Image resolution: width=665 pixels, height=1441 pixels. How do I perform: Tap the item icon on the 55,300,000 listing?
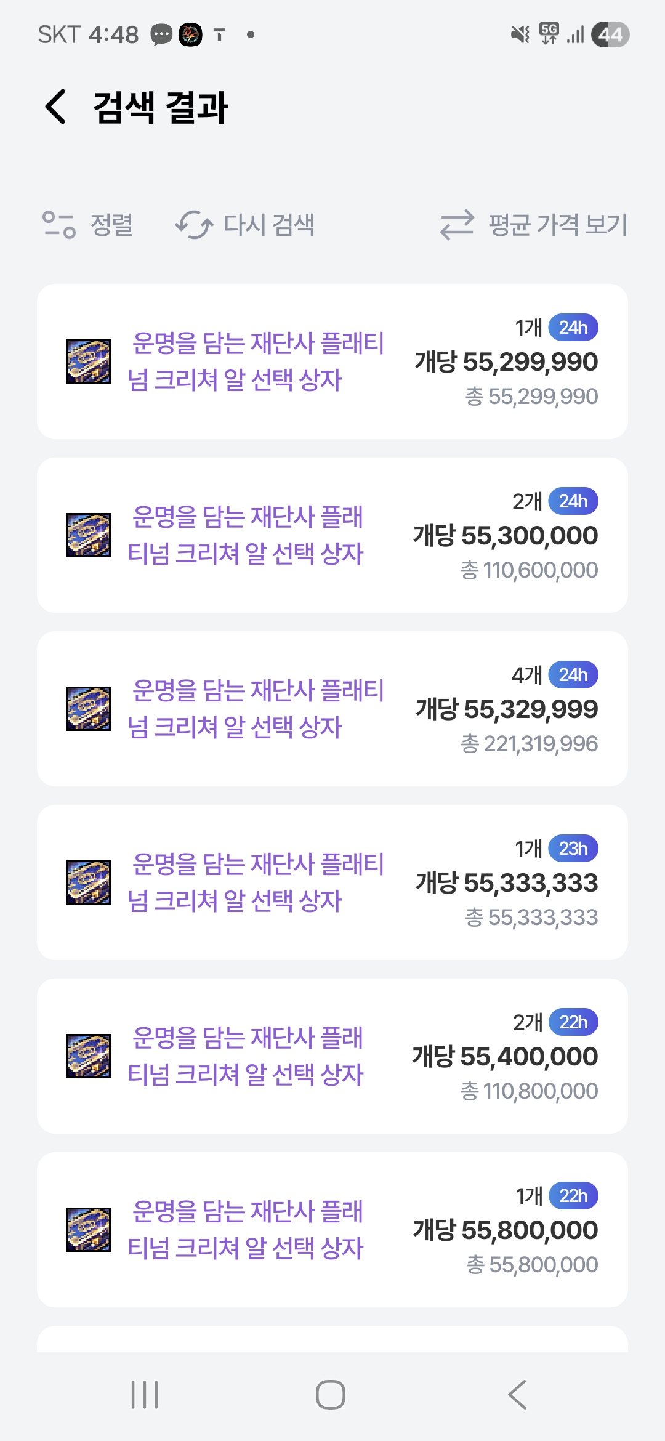tap(89, 535)
